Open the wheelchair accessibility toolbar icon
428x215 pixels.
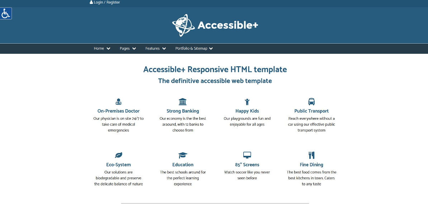[6, 13]
